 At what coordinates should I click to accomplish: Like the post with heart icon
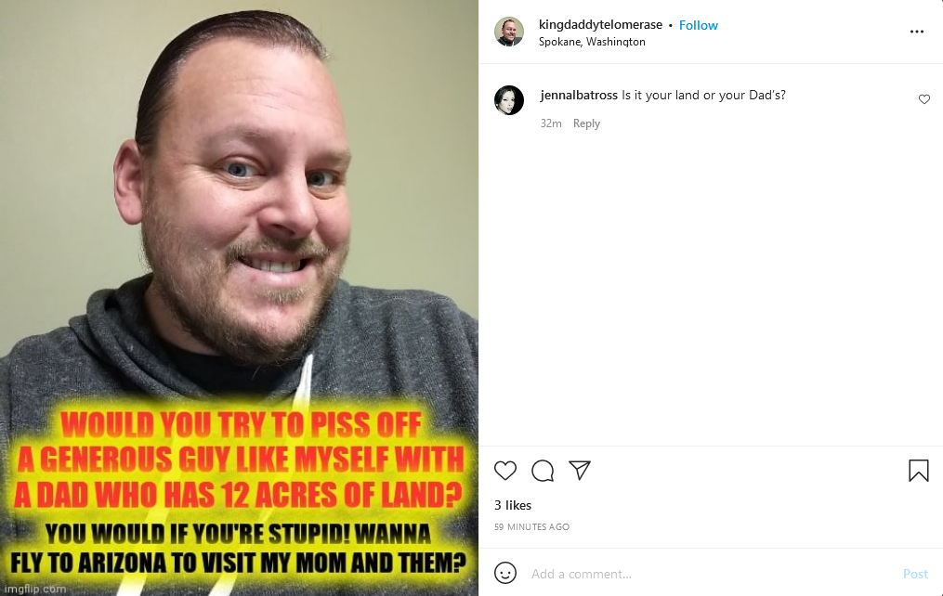[505, 471]
